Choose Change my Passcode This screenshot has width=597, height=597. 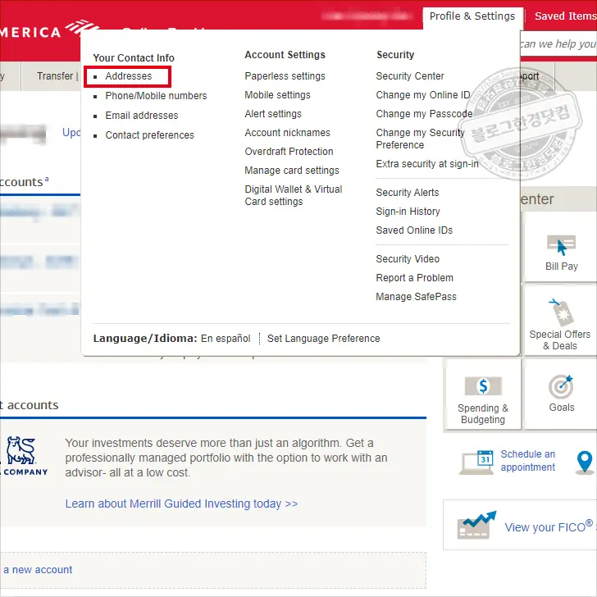424,114
